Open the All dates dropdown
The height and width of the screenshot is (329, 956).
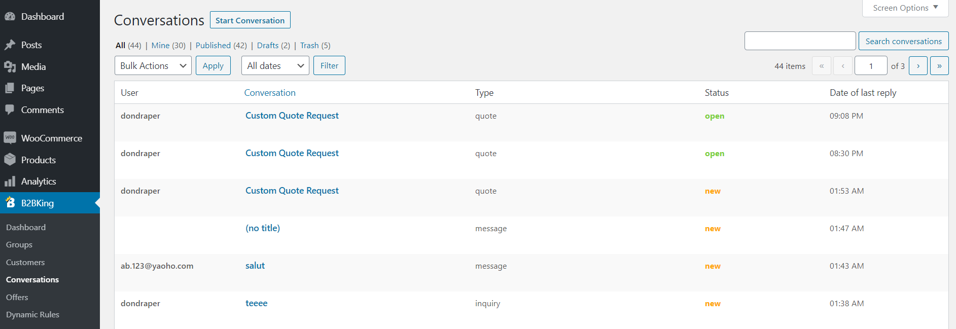click(x=275, y=65)
